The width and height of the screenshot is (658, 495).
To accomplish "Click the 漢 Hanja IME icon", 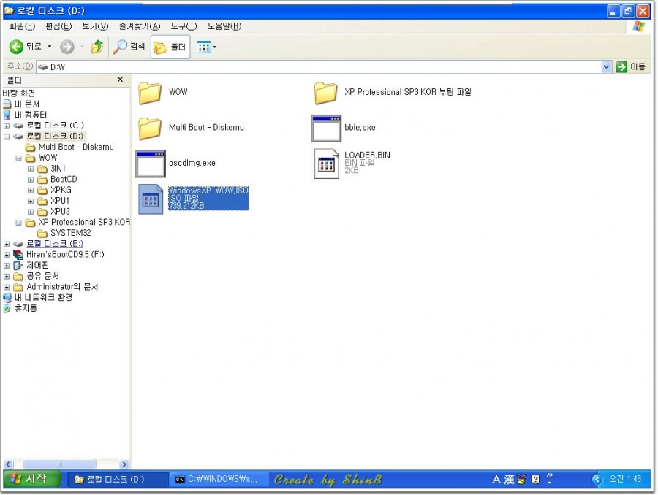I will [509, 480].
